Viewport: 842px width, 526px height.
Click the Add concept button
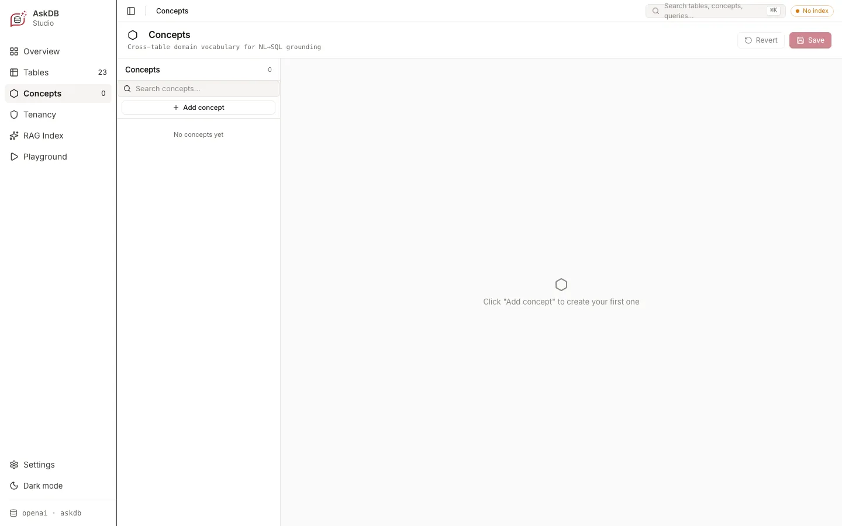[x=198, y=108]
